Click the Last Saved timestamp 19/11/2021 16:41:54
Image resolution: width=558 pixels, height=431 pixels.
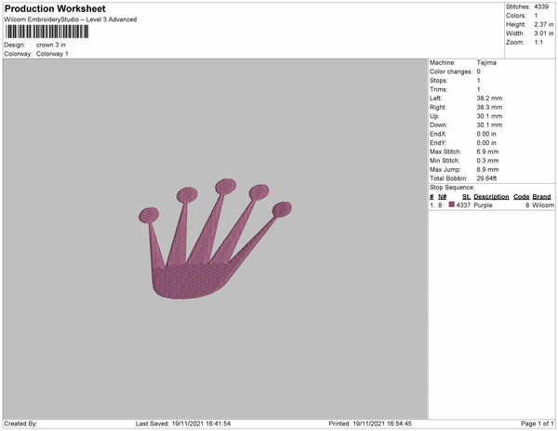(x=201, y=424)
